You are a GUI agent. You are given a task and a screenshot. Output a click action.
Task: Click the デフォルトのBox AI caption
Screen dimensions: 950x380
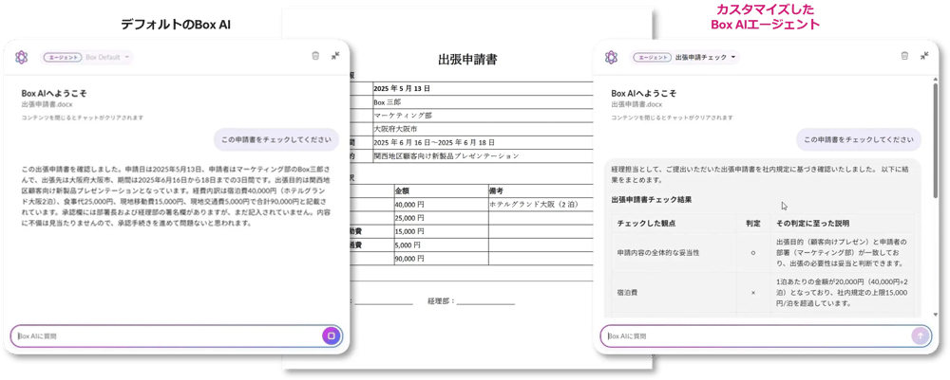point(176,25)
